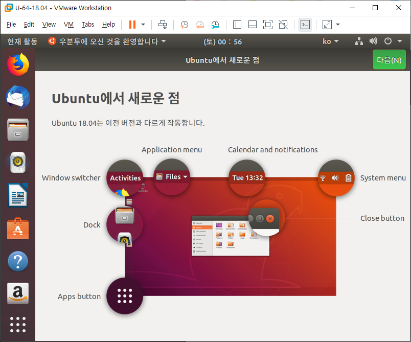Click the network status icon in top bar
This screenshot has height=342, width=411.
tap(359, 41)
